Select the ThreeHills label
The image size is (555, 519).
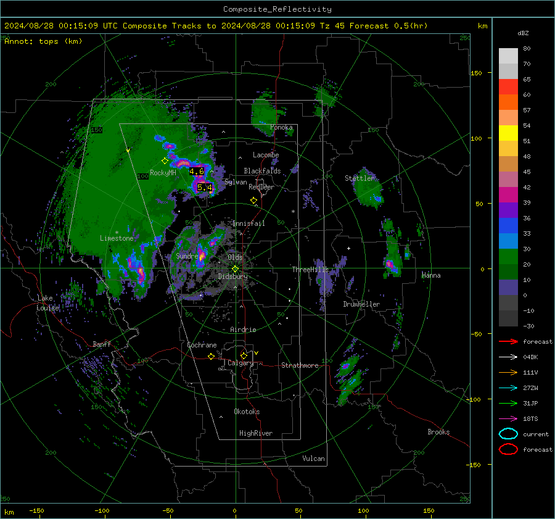(x=310, y=270)
